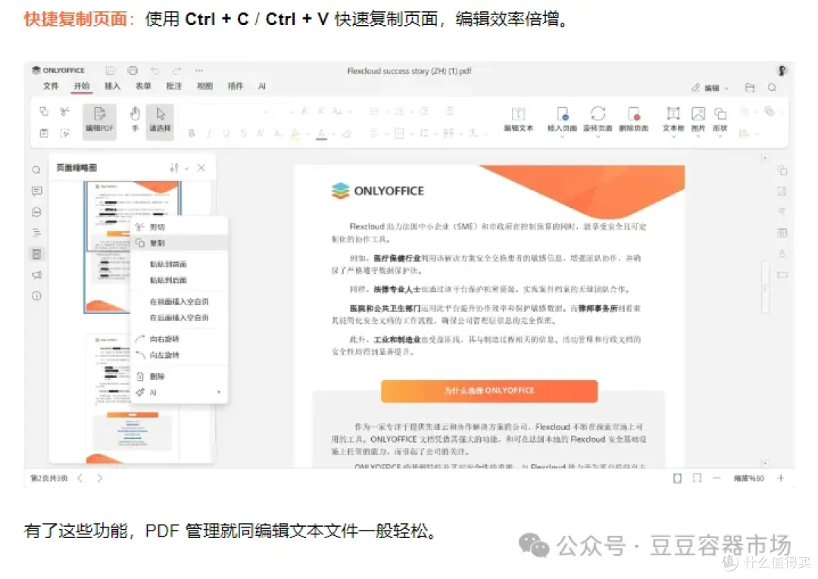Click the Undo arrow icon
Image resolution: width=818 pixels, height=579 pixels.
coord(155,70)
